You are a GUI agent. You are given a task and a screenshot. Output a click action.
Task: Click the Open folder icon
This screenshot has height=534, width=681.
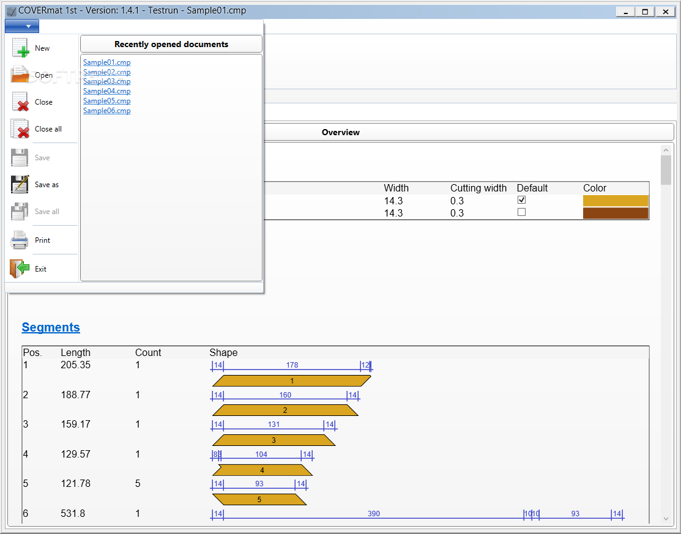(x=20, y=75)
